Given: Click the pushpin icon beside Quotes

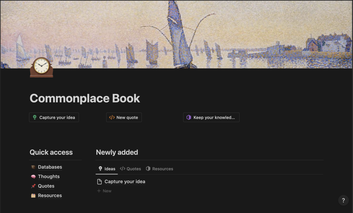Looking at the screenshot, I should click(x=33, y=186).
